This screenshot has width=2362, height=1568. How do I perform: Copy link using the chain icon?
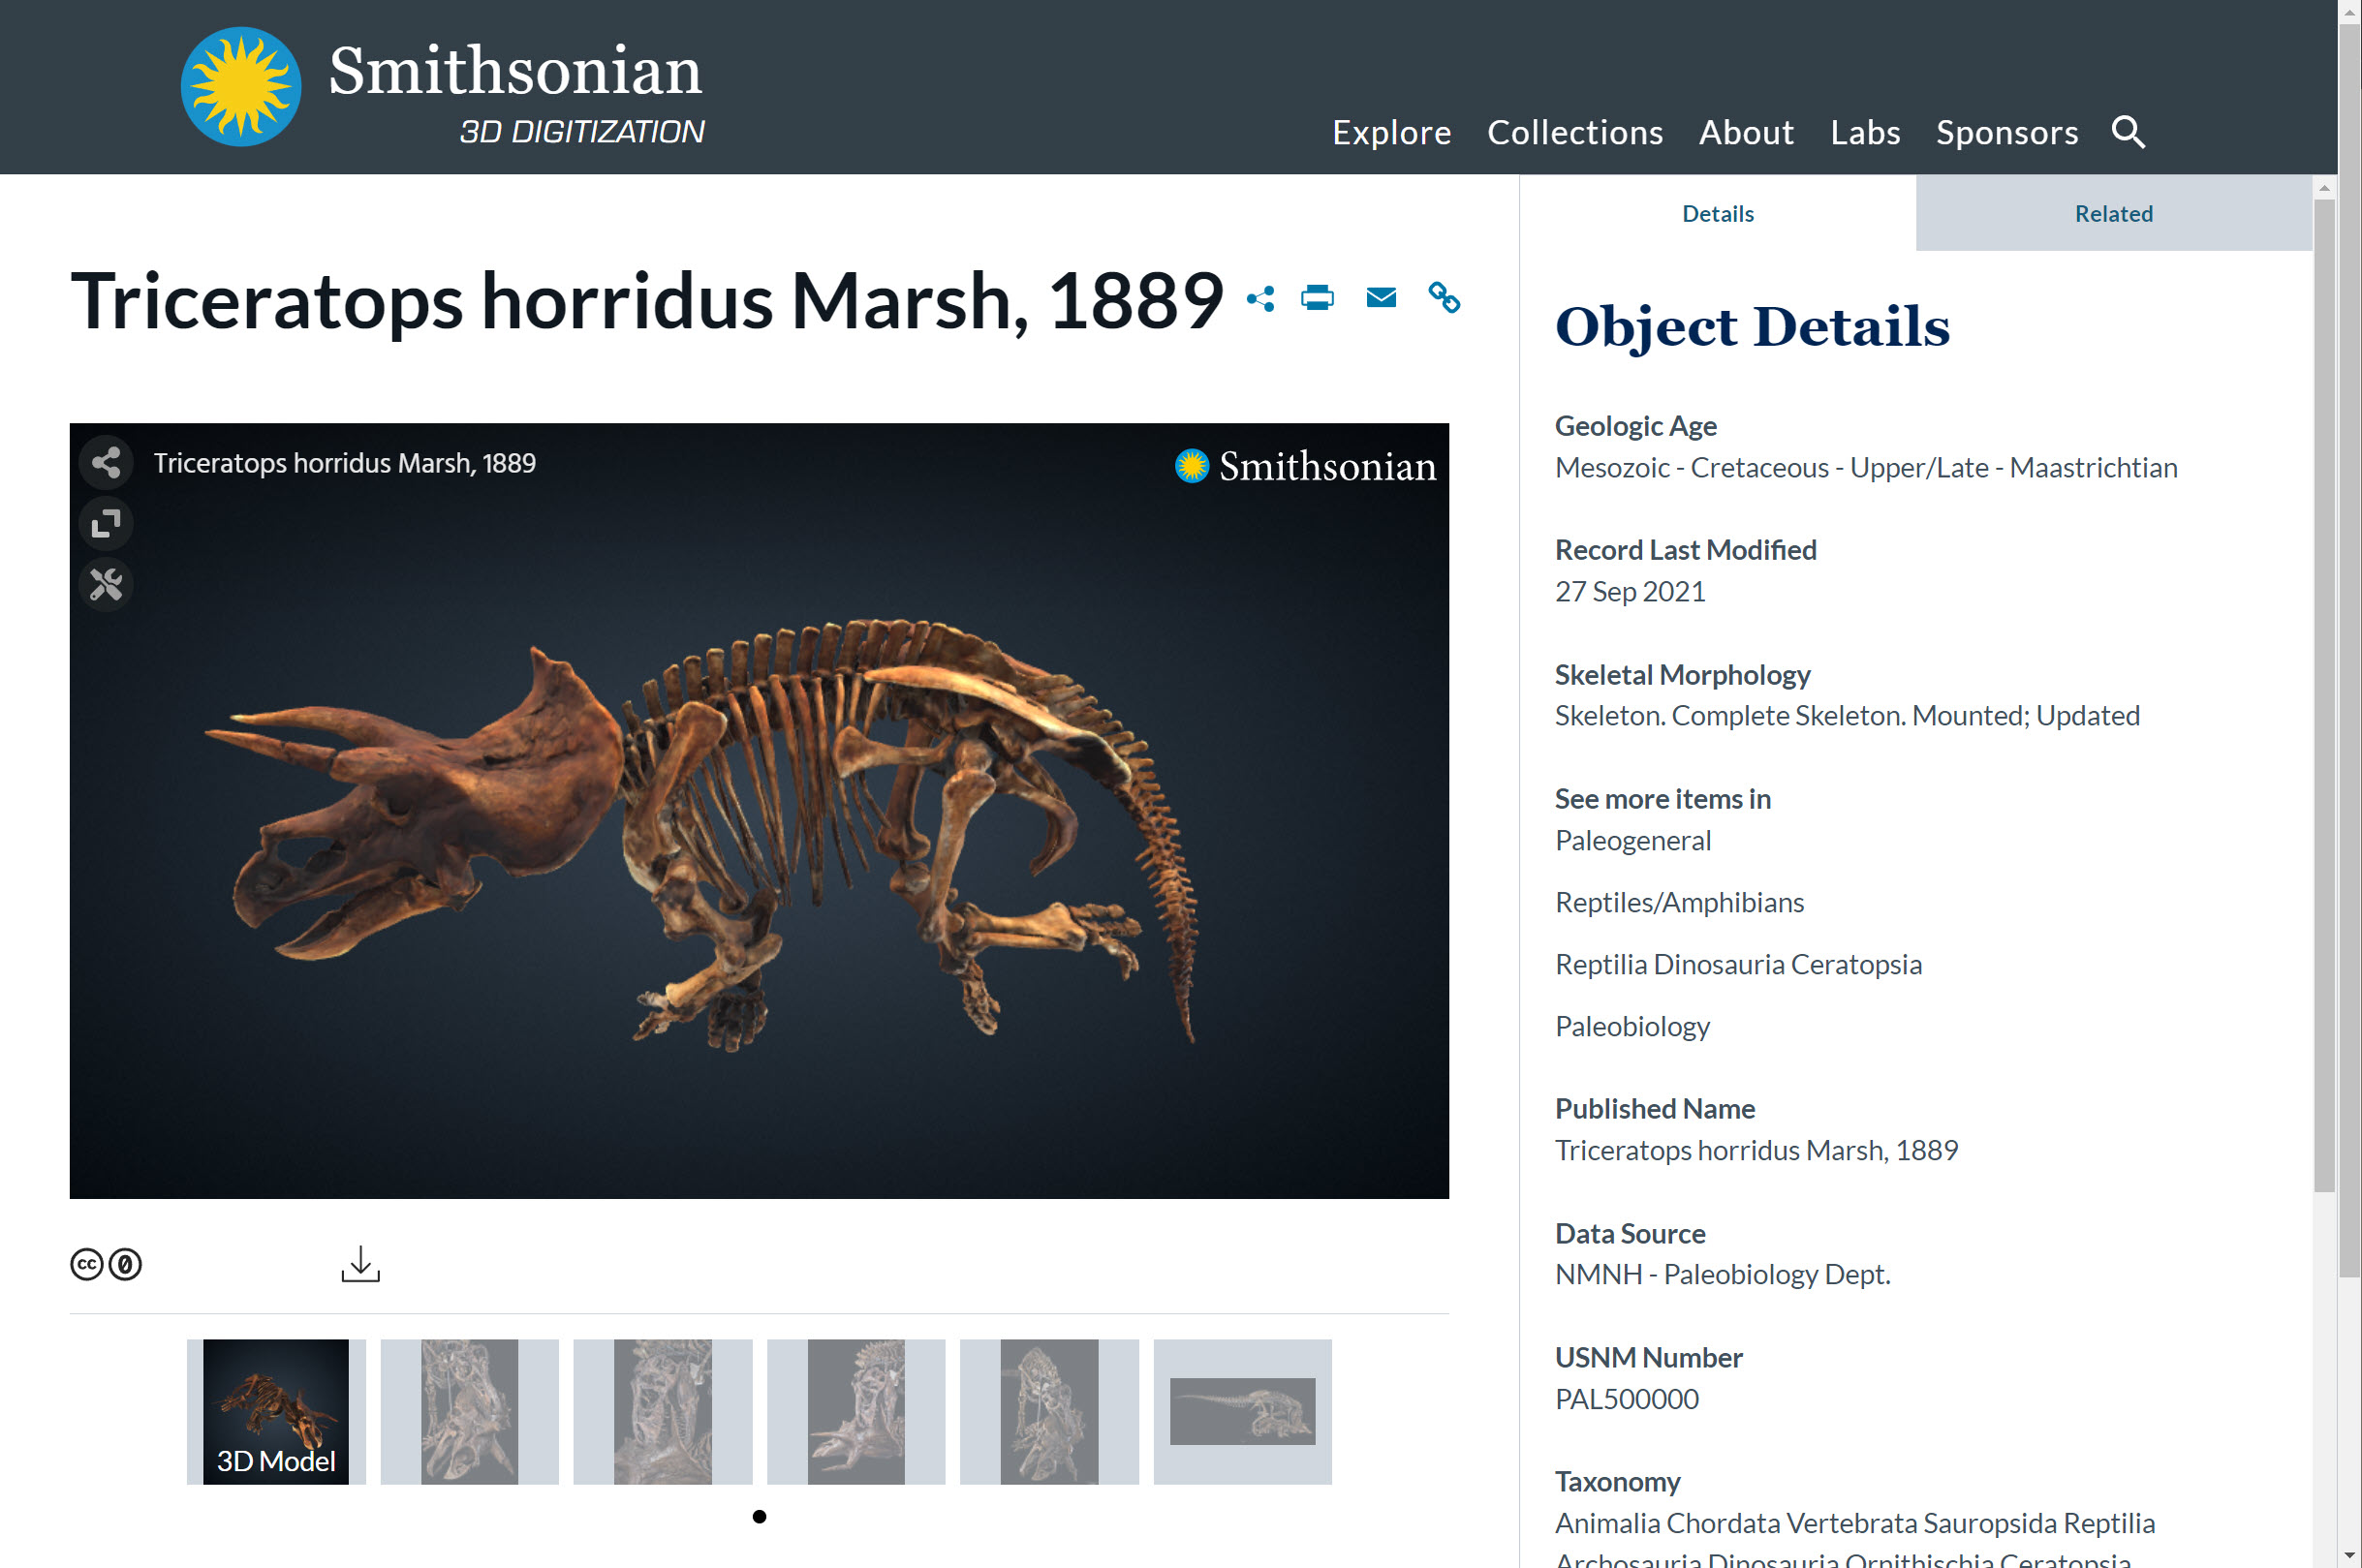[x=1444, y=298]
